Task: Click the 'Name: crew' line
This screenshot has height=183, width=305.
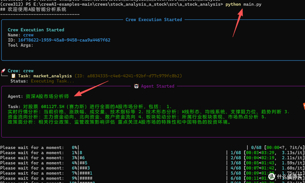Action: coord(21,35)
